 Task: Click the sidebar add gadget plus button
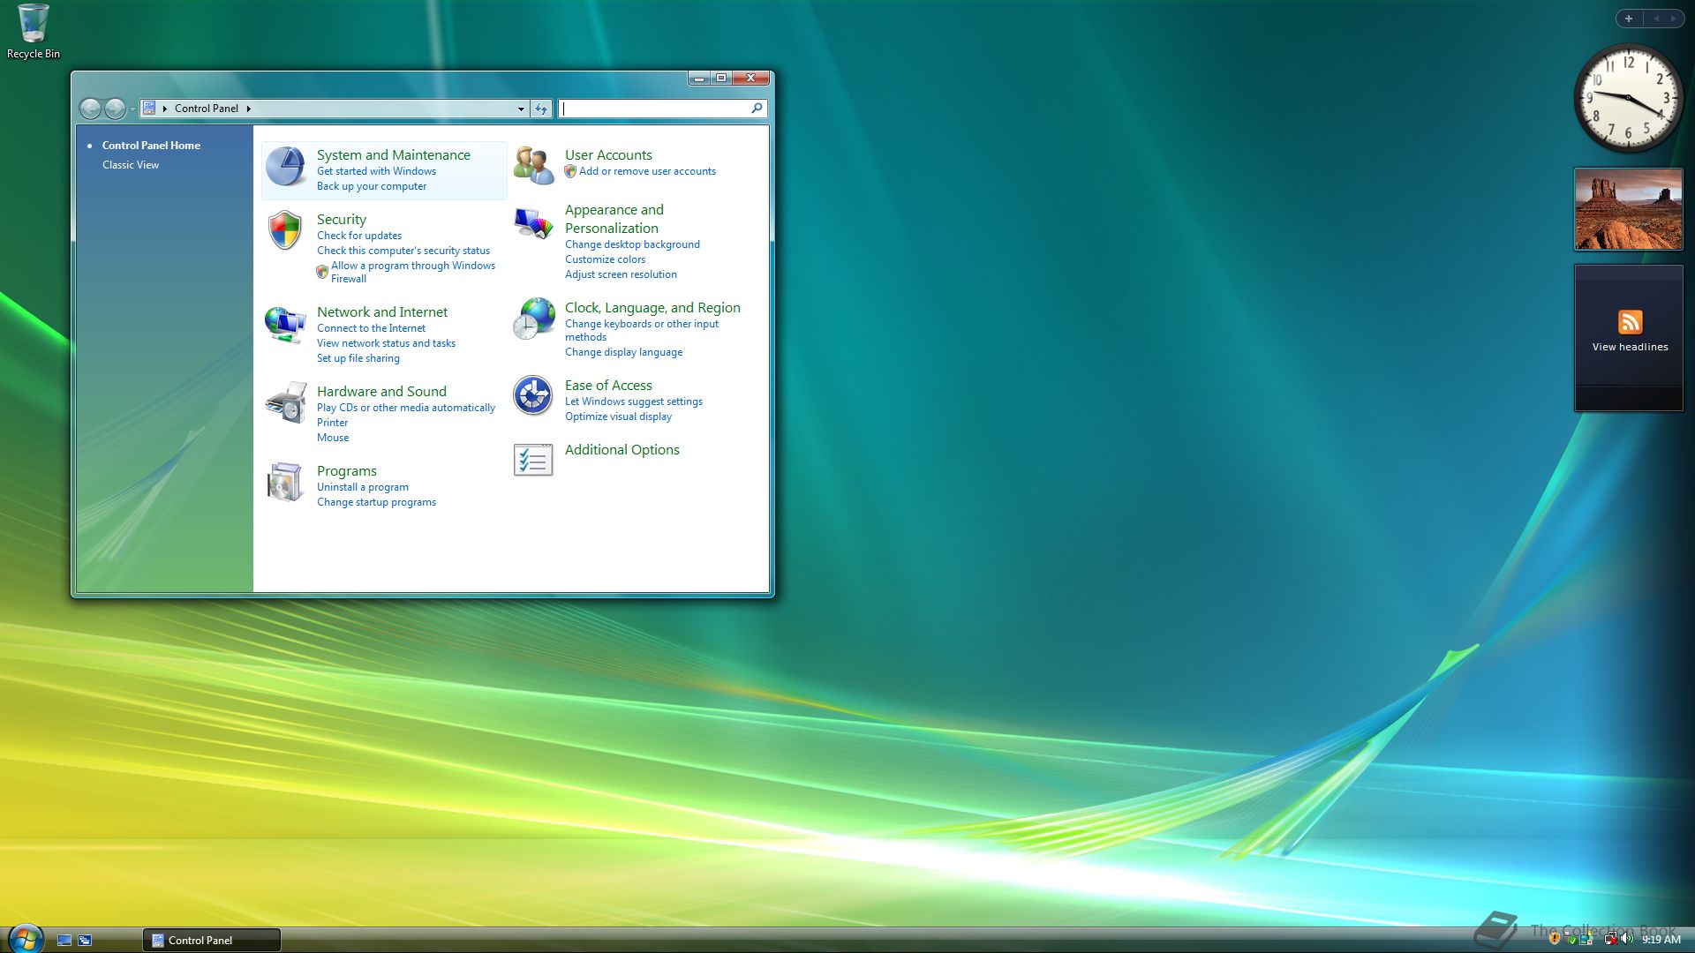coord(1628,19)
